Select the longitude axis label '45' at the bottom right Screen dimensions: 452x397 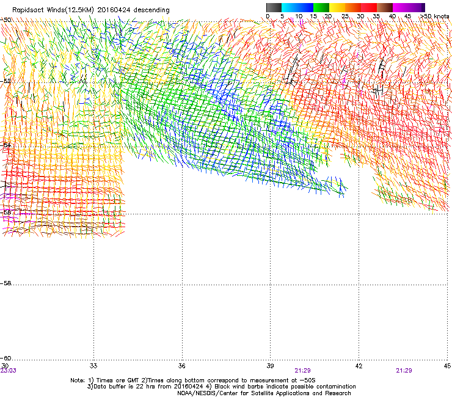[447, 366]
